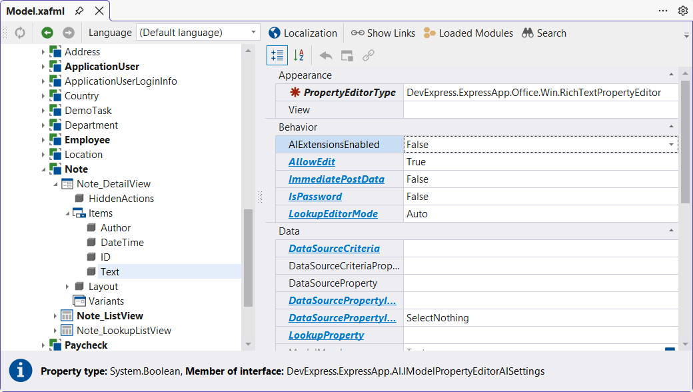693x392 pixels.
Task: Collapse the Note node
Action: (x=43, y=169)
